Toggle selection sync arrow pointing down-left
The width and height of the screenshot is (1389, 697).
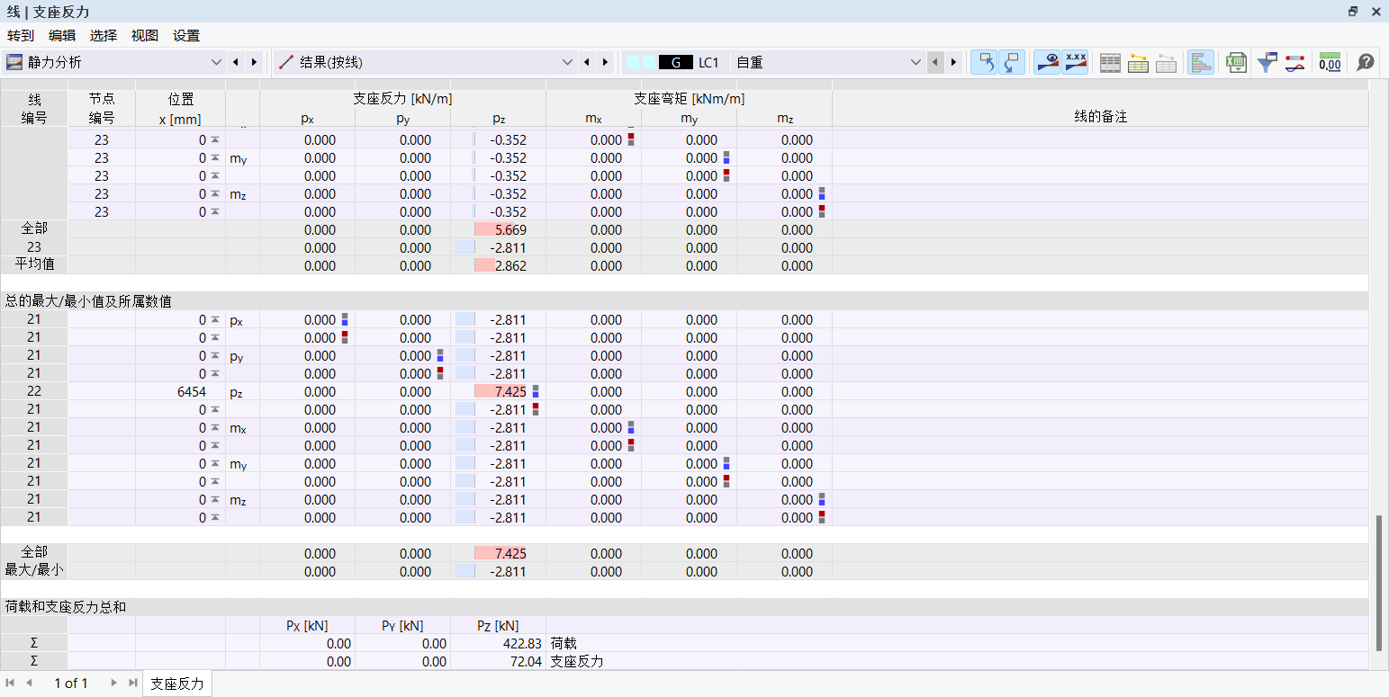click(1012, 62)
